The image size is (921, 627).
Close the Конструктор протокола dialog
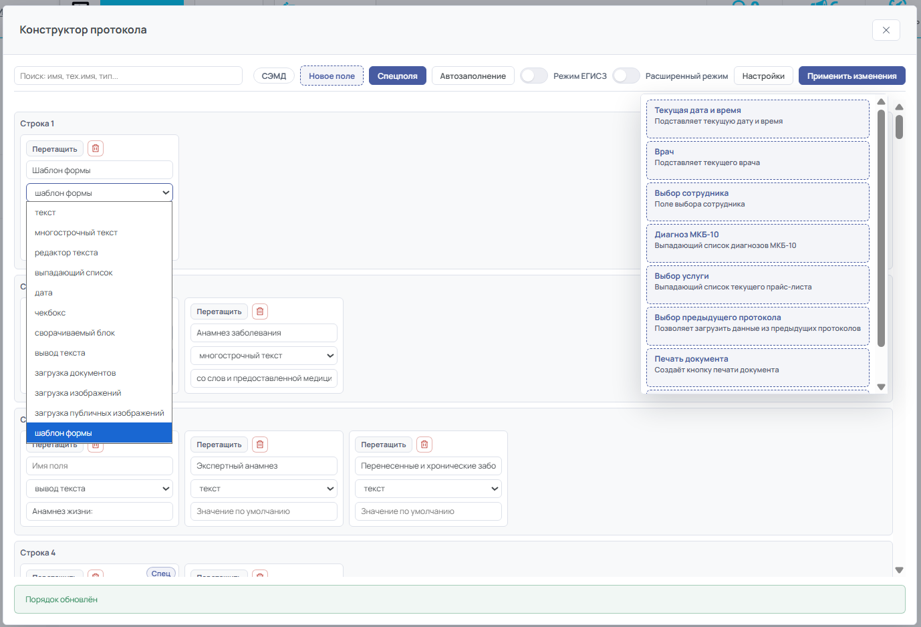pos(886,30)
